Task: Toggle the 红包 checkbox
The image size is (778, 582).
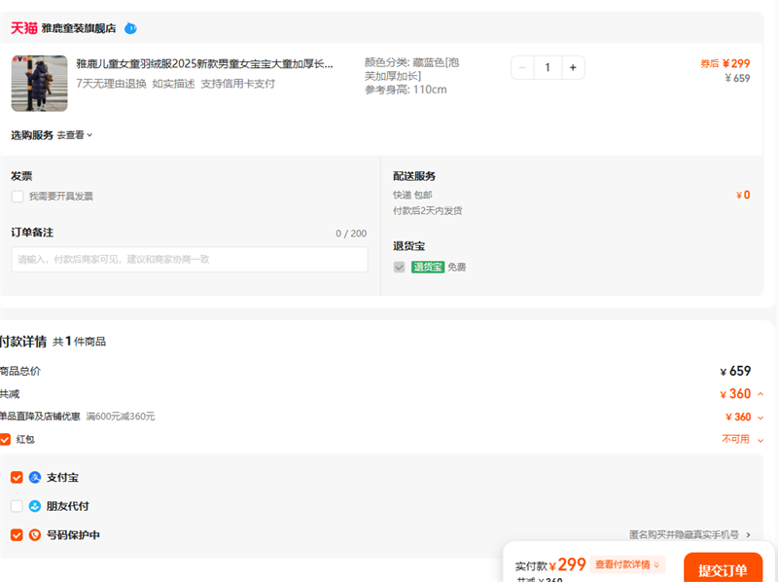Action: (6, 440)
